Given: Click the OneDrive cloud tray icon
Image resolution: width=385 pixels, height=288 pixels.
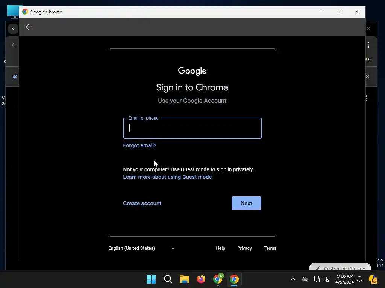Looking at the screenshot, I should (x=305, y=279).
